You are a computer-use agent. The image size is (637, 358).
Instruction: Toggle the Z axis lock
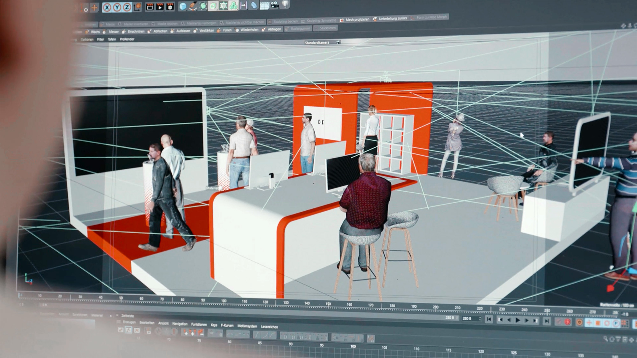(x=127, y=7)
